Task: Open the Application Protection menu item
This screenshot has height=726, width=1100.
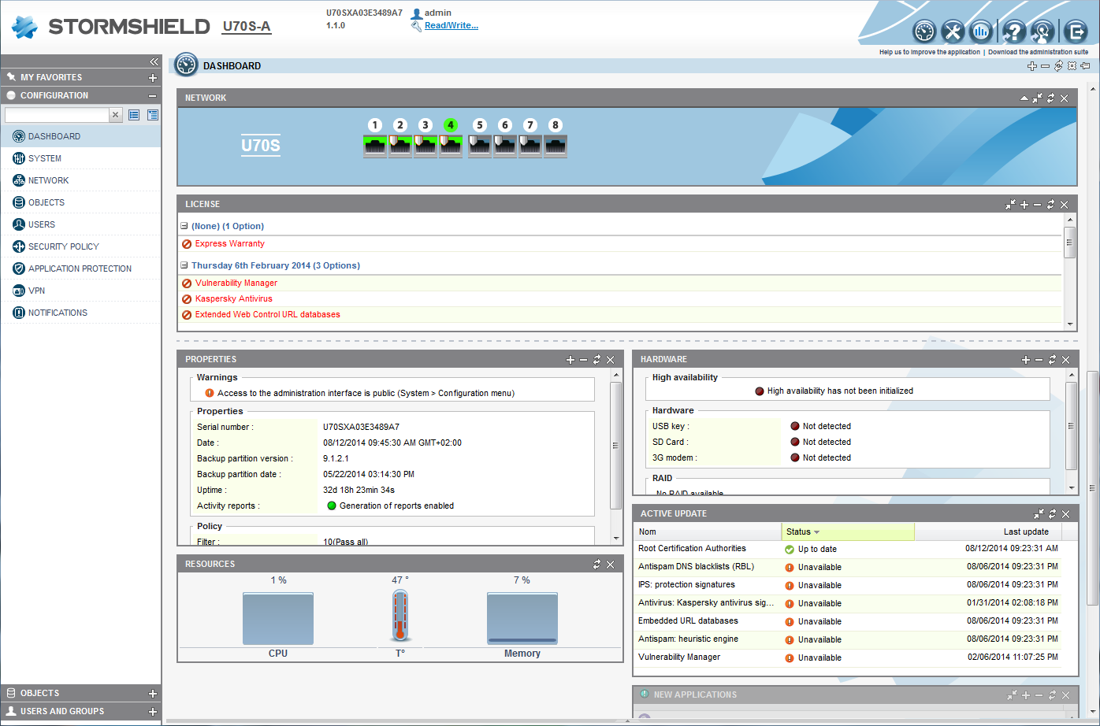Action: [80, 269]
